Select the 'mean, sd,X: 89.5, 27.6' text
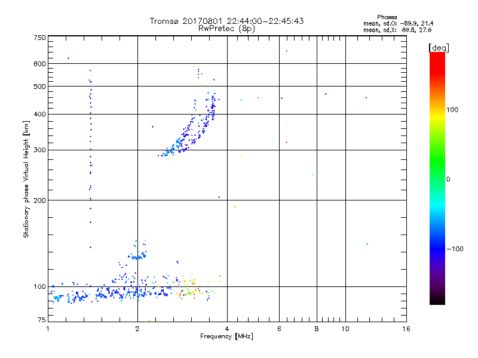The width and height of the screenshot is (478, 358). click(397, 30)
